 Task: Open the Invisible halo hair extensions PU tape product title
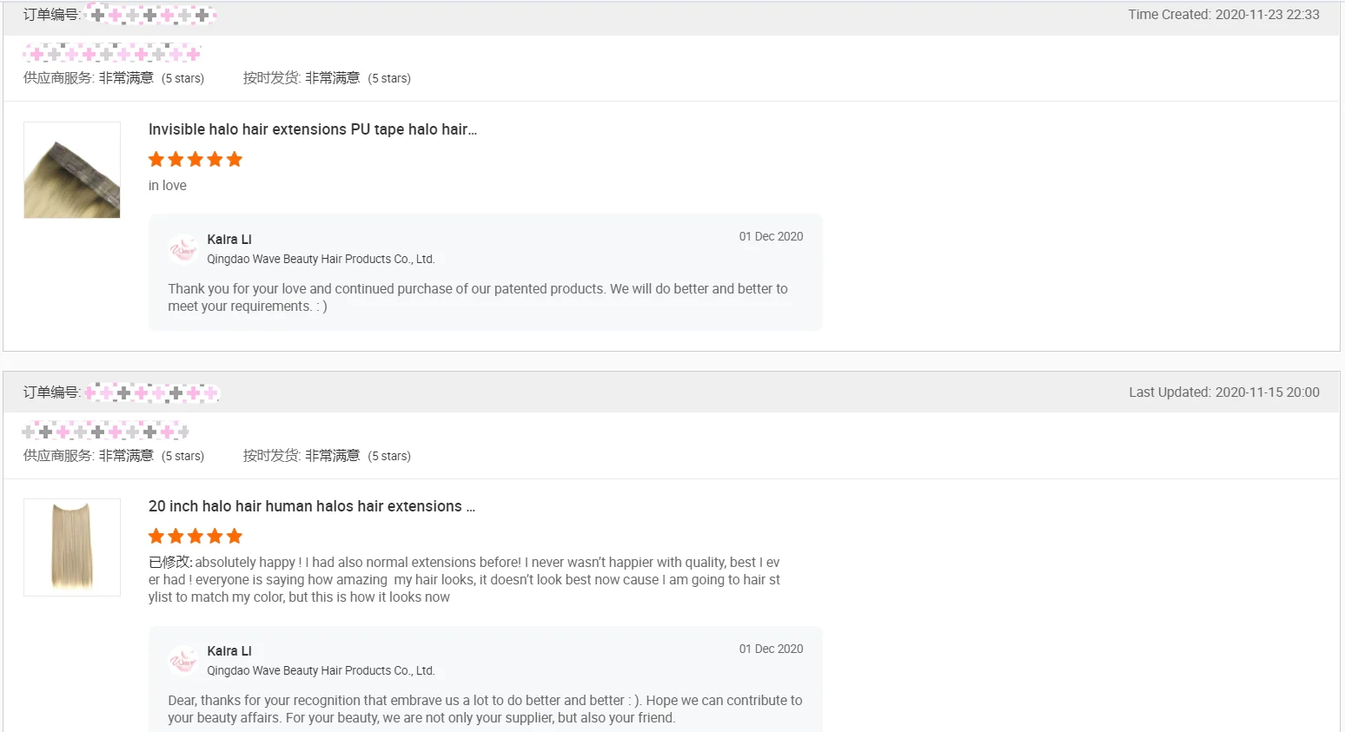pos(313,129)
